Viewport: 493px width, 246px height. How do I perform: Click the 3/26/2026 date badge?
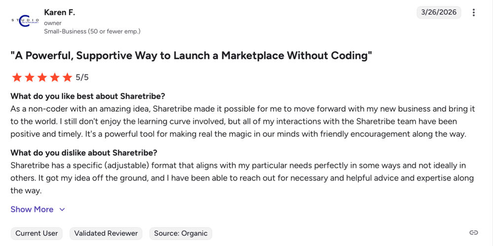coord(439,12)
